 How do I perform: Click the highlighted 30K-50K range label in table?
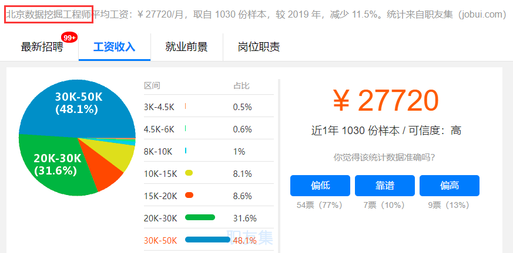point(160,241)
